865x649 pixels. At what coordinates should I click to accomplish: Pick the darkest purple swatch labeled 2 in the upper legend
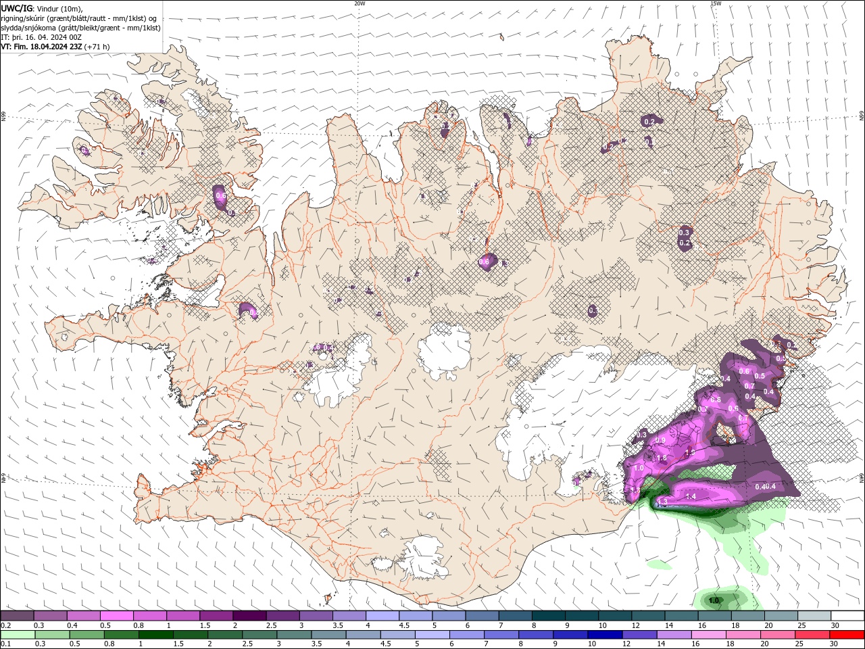click(x=249, y=616)
